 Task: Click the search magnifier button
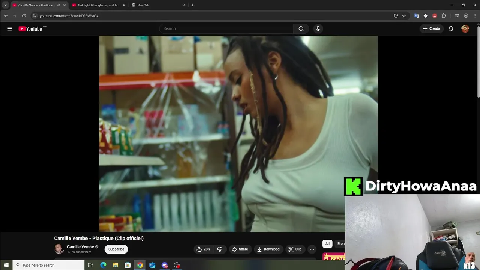tap(301, 29)
